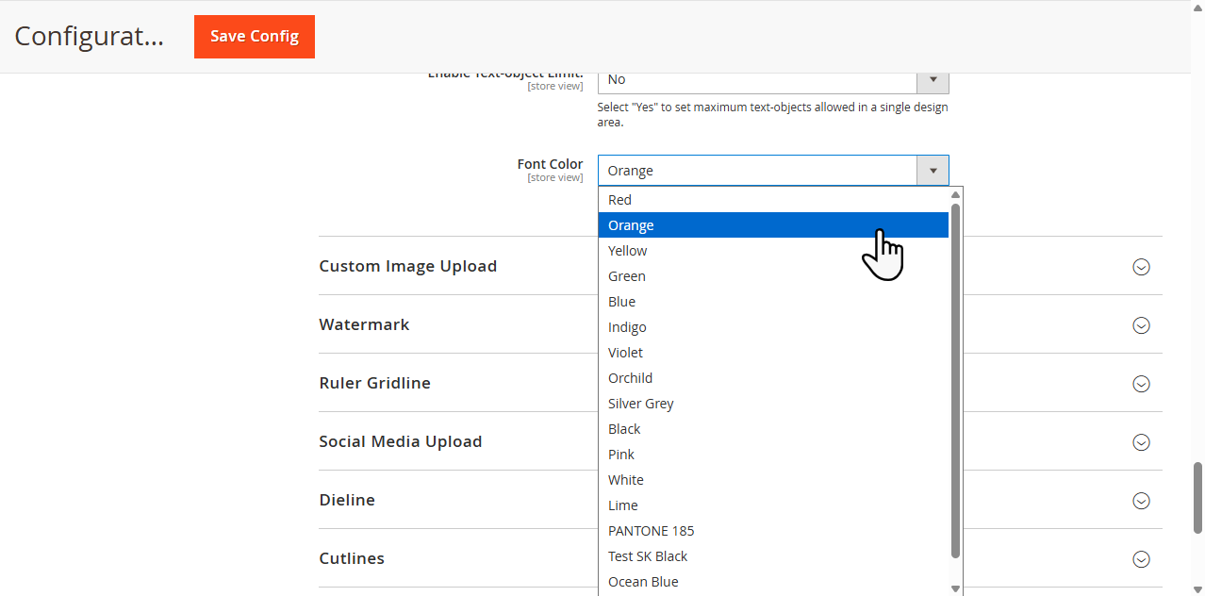Click the Save Config button
Screen dimensions: 1205x596
[x=254, y=37]
